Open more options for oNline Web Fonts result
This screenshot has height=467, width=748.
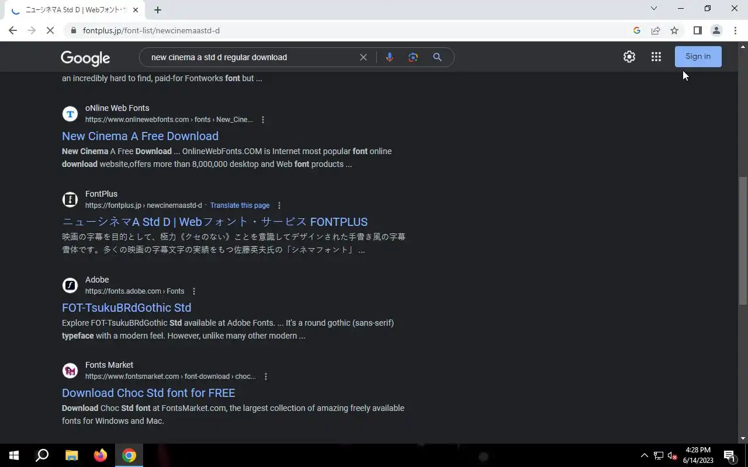(263, 120)
